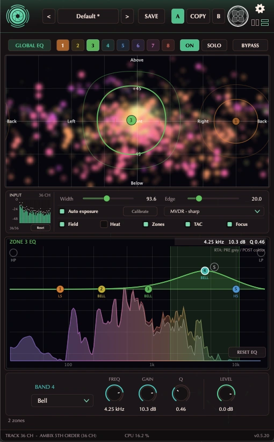Viewport: 274px width, 442px height.
Task: Click the LEVEL value 0.0 dB
Action: click(226, 409)
